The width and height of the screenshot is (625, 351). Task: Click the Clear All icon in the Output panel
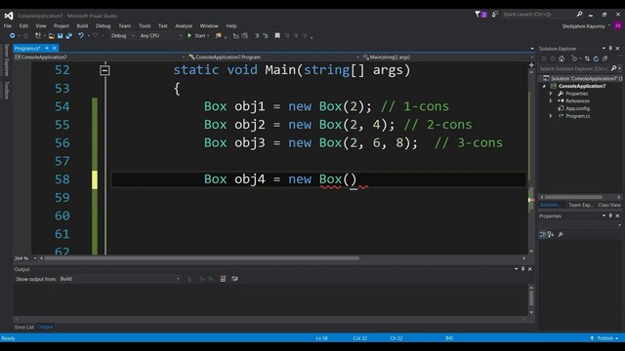pyautogui.click(x=223, y=279)
